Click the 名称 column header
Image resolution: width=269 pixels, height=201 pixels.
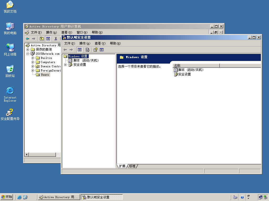pyautogui.click(x=196, y=66)
